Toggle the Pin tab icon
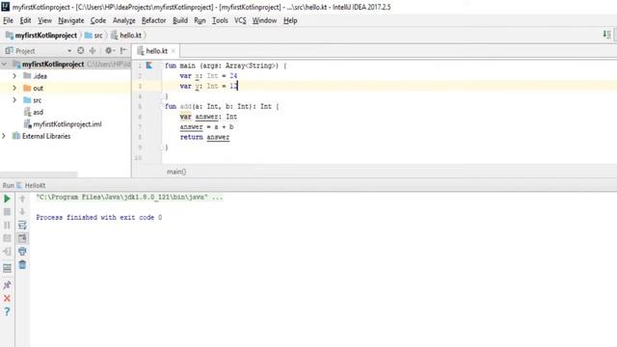 tap(7, 285)
